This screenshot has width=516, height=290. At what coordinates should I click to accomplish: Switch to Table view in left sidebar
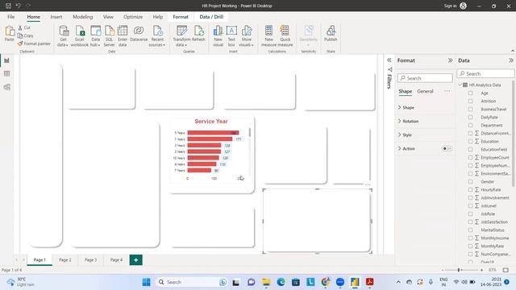tap(7, 73)
